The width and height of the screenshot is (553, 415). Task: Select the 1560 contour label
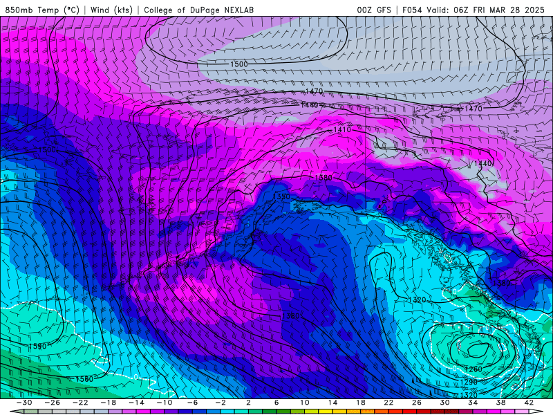point(84,379)
